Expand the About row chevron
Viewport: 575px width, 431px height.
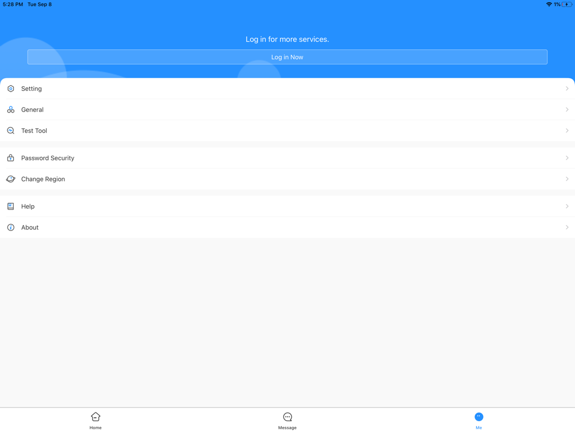coord(567,227)
